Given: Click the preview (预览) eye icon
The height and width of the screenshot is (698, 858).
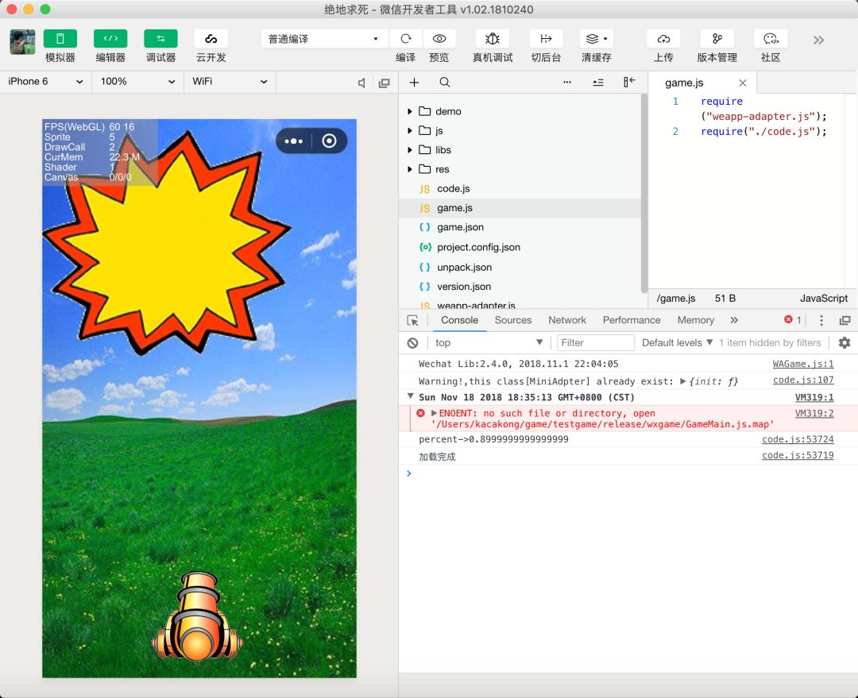Looking at the screenshot, I should 439,39.
